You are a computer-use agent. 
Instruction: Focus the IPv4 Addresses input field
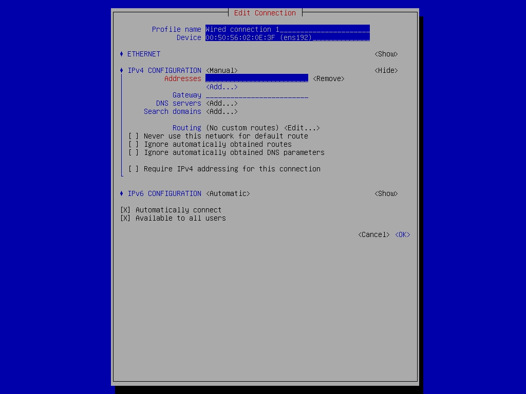click(x=256, y=78)
